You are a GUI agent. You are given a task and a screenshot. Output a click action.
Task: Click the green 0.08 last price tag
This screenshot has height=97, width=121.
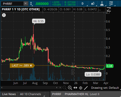[x=110, y=66]
